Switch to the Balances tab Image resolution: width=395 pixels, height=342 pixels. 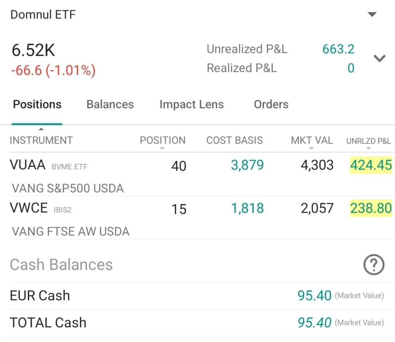click(110, 104)
